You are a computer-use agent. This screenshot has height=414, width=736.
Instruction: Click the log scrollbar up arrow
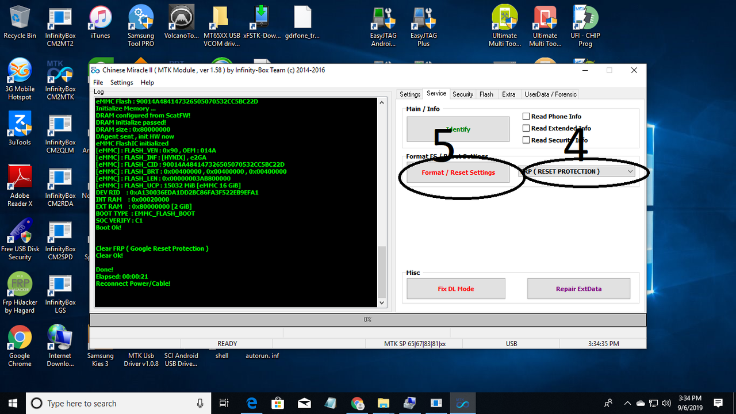click(382, 103)
